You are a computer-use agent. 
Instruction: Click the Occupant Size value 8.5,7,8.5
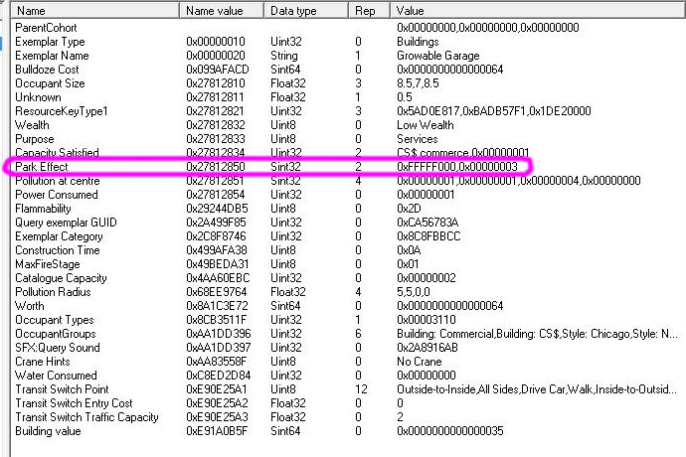point(418,83)
